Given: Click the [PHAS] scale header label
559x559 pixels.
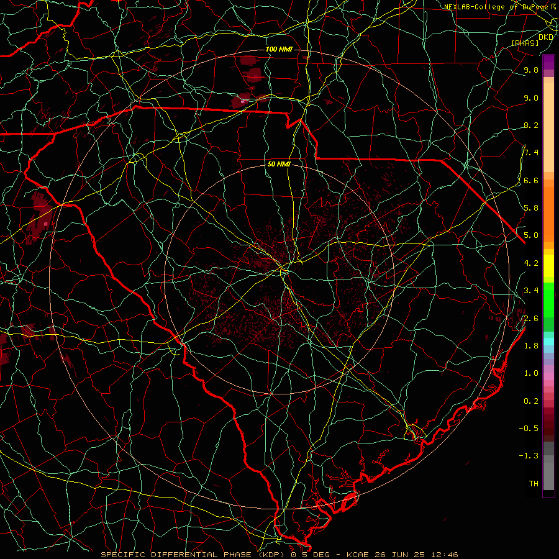Looking at the screenshot, I should pyautogui.click(x=525, y=43).
